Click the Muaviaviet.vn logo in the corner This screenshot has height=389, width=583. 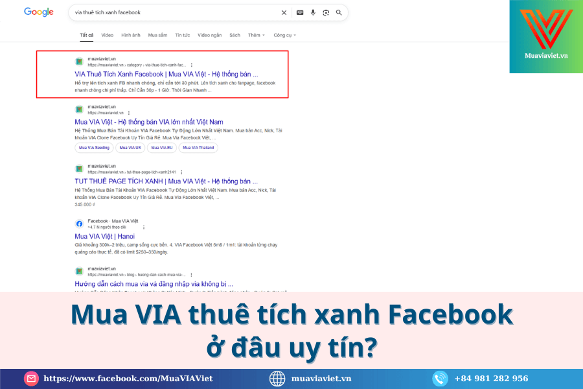click(x=546, y=36)
